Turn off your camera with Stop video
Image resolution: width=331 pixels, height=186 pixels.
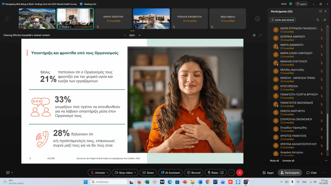click(x=124, y=172)
